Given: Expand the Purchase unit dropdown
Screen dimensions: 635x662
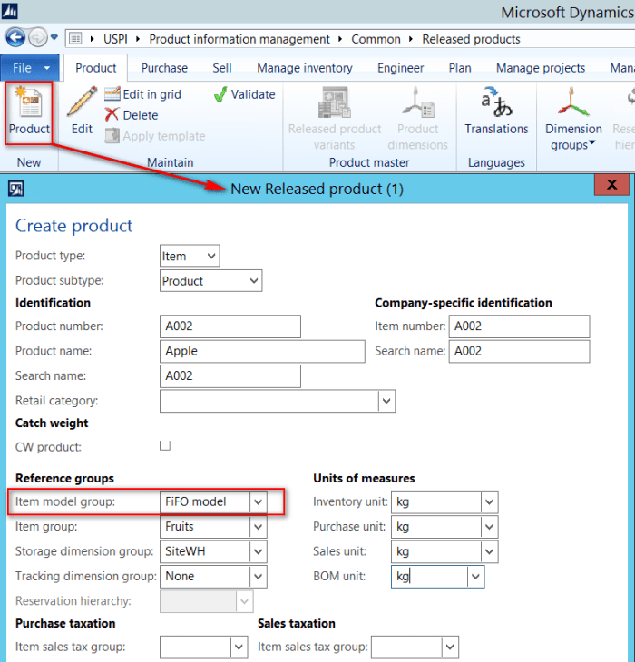Looking at the screenshot, I should click(x=489, y=527).
